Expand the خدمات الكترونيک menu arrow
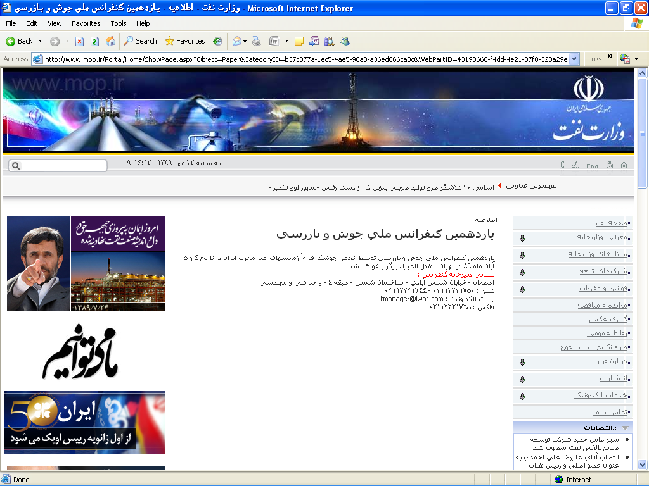Viewport: 649px width, 486px height. coord(522,396)
